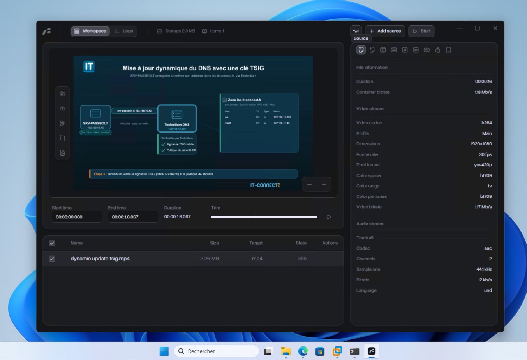Screen dimensions: 527x360
Task: Switch to the Logs tab
Action: pyautogui.click(x=123, y=31)
